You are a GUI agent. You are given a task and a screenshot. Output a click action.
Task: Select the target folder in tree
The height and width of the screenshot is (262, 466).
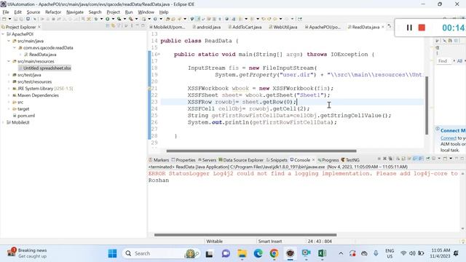21,109
